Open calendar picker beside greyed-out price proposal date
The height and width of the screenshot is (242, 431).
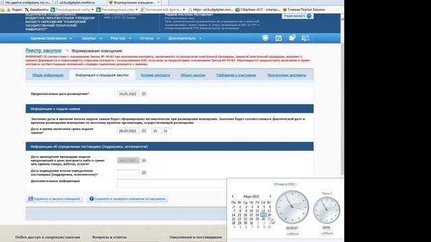pyautogui.click(x=143, y=160)
